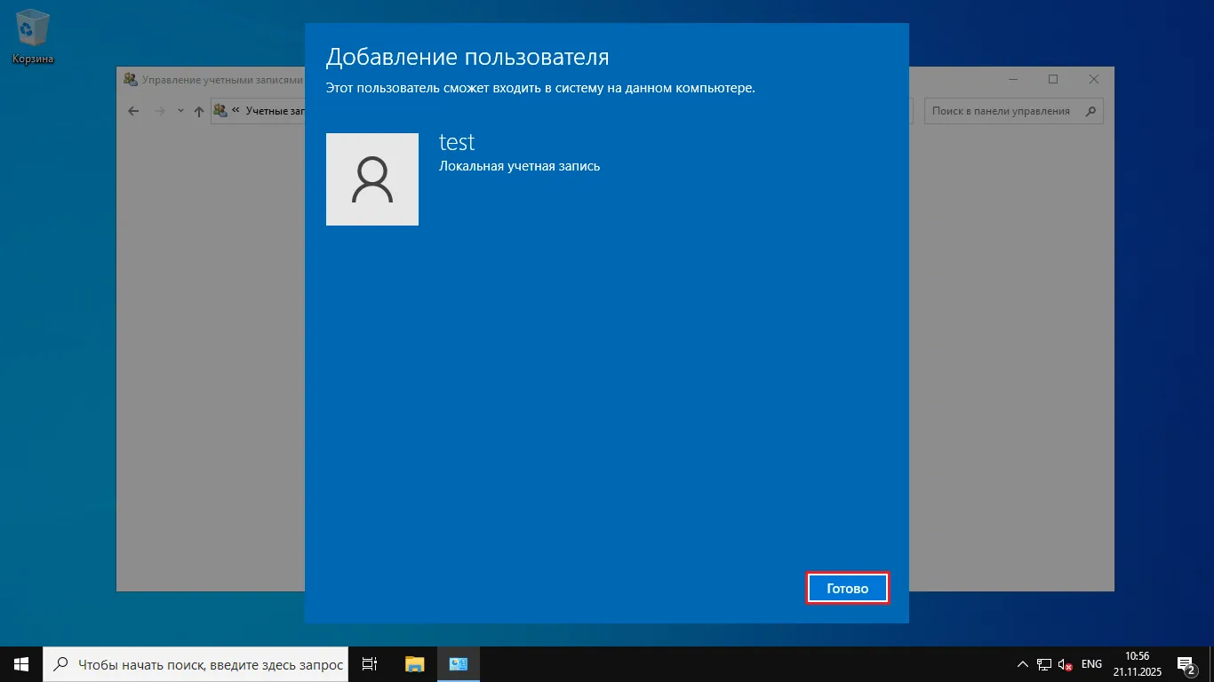Click the Готово button to finish adding user
This screenshot has width=1214, height=682.
click(x=847, y=587)
